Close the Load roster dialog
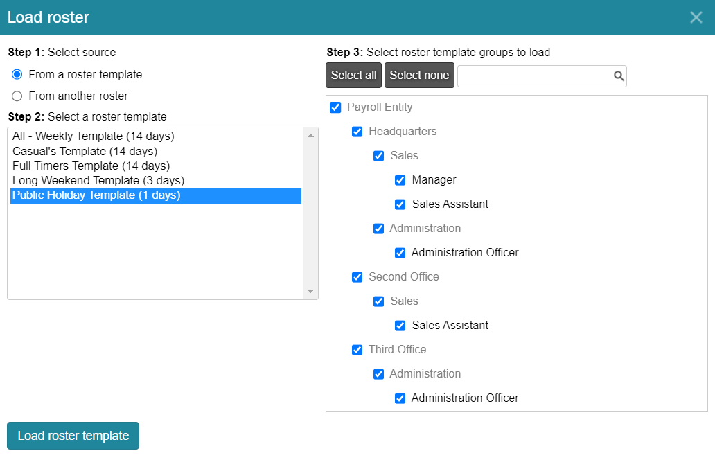The image size is (715, 460). pos(696,17)
